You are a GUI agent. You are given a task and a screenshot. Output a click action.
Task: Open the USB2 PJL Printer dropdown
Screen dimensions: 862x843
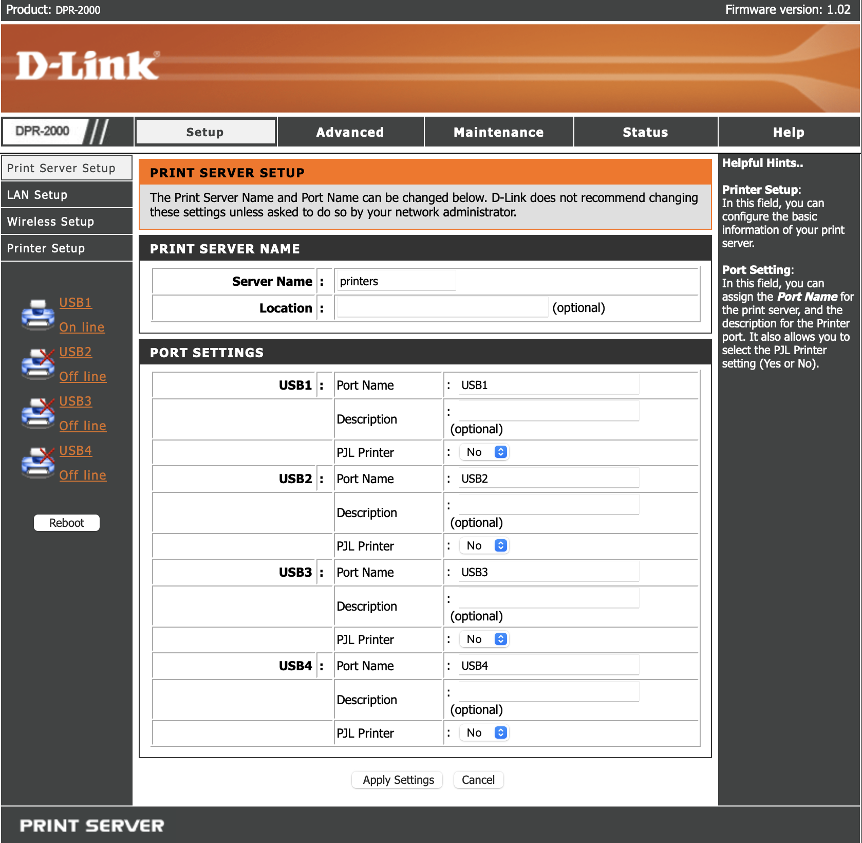point(484,546)
